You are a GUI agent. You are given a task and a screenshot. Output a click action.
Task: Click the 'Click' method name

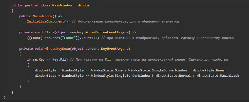point(49,32)
